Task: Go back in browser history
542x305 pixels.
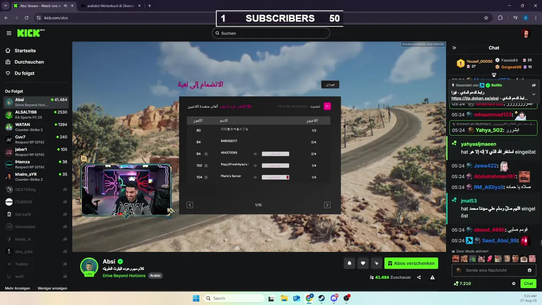Action: pyautogui.click(x=6, y=18)
